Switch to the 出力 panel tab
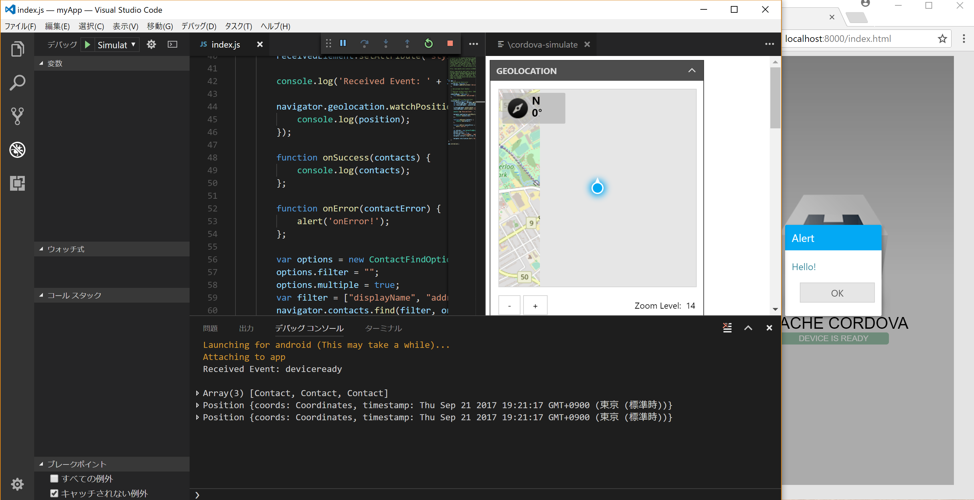 click(x=247, y=328)
